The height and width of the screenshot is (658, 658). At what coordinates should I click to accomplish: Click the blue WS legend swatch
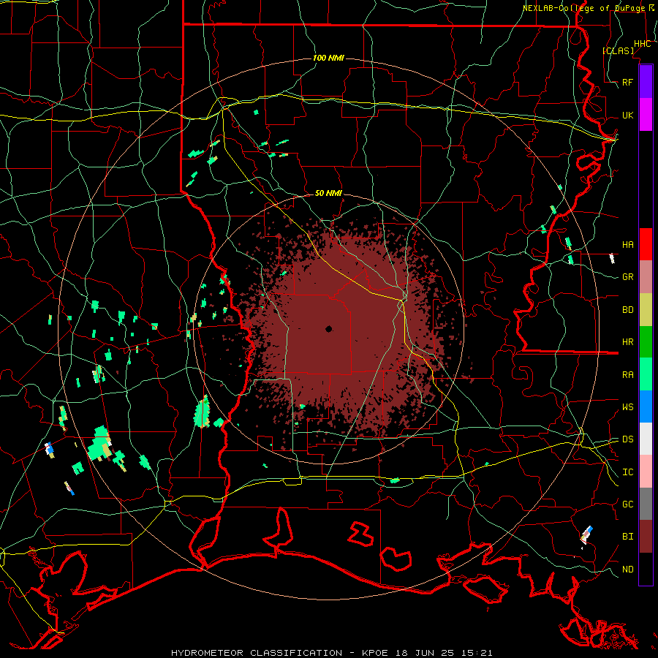[646, 406]
